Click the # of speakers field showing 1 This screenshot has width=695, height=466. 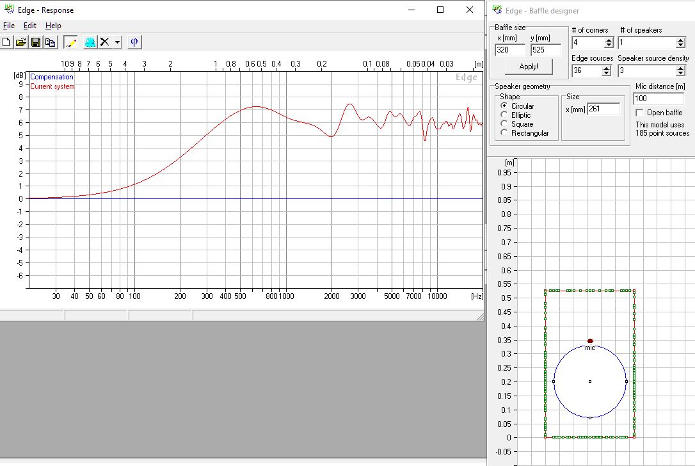[x=647, y=42]
